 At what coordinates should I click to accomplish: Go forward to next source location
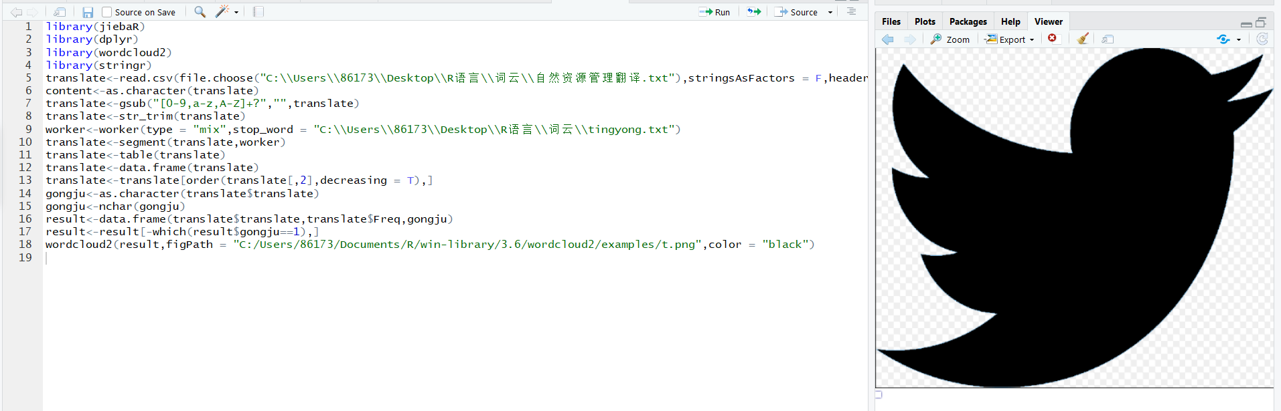pos(32,12)
